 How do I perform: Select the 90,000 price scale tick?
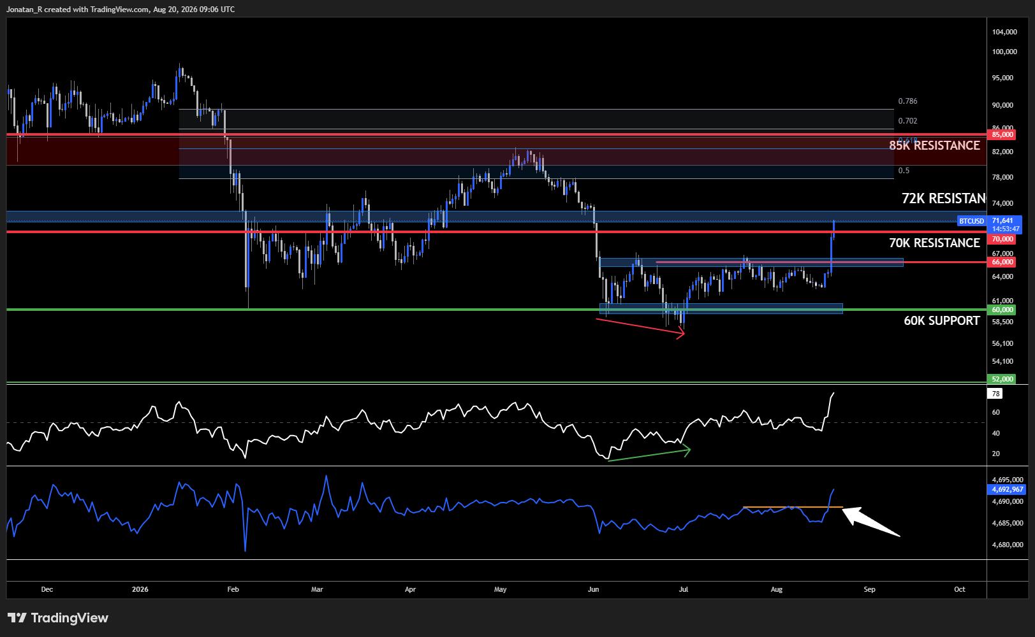pyautogui.click(x=1002, y=105)
